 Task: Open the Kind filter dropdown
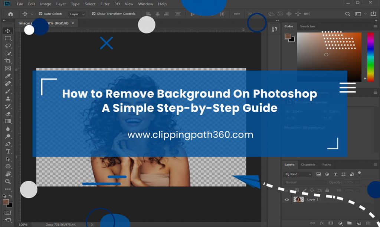(x=298, y=174)
